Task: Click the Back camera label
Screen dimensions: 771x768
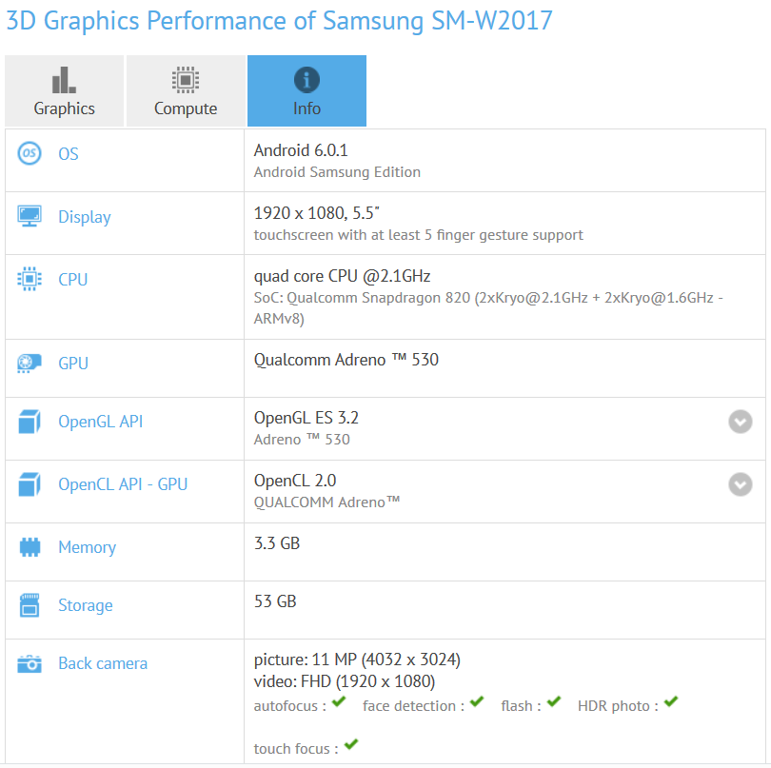Action: (x=103, y=663)
